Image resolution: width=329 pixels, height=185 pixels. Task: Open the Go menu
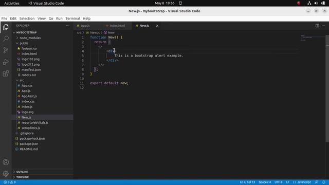51,18
